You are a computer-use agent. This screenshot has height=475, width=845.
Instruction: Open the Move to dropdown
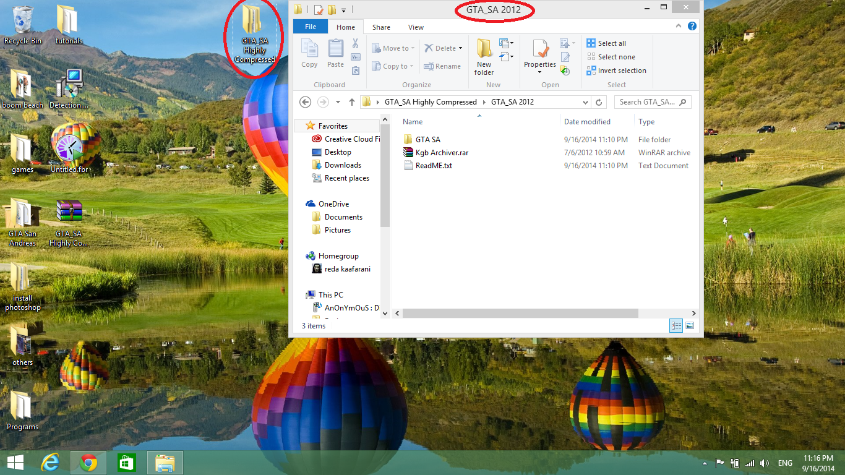393,48
